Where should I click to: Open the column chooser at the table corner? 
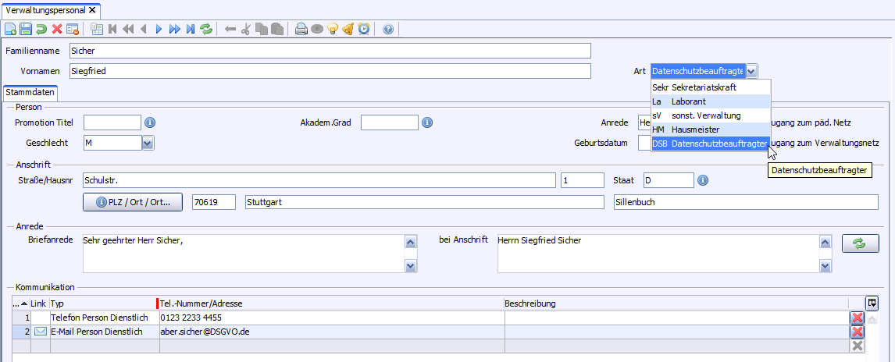point(872,303)
